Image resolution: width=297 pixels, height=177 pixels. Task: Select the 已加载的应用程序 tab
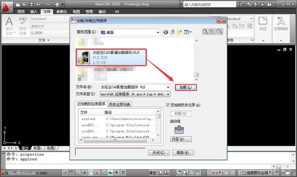(91, 104)
